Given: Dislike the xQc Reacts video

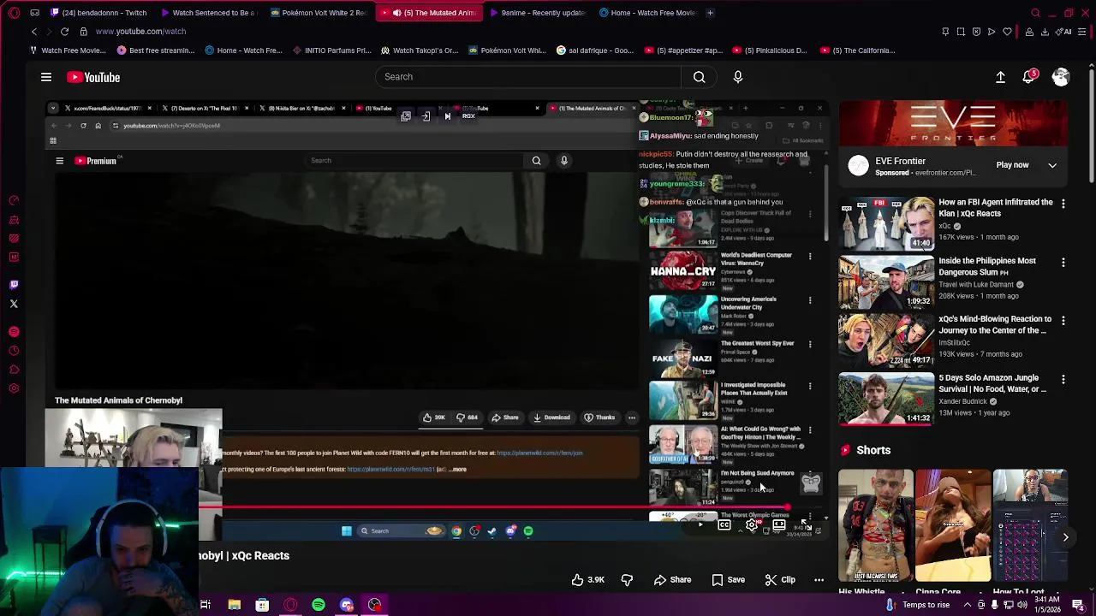Looking at the screenshot, I should coord(627,580).
